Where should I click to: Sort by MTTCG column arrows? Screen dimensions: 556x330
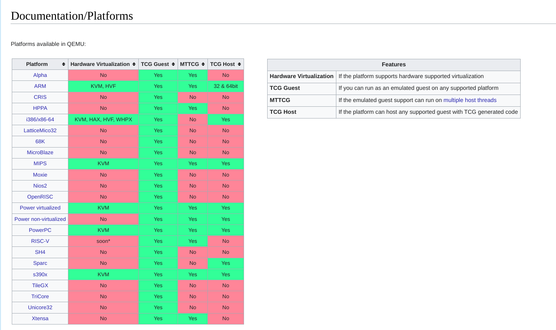[x=203, y=64]
